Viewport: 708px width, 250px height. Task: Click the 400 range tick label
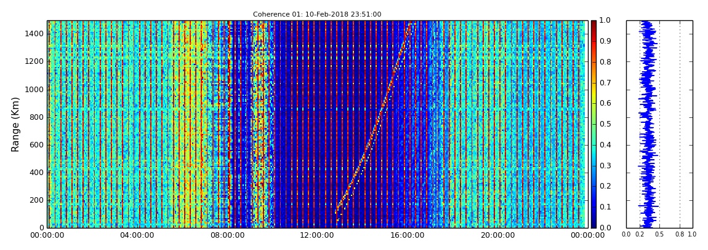click(38, 173)
